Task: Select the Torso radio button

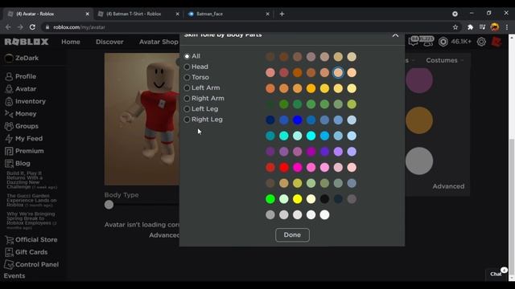Action: [187, 77]
